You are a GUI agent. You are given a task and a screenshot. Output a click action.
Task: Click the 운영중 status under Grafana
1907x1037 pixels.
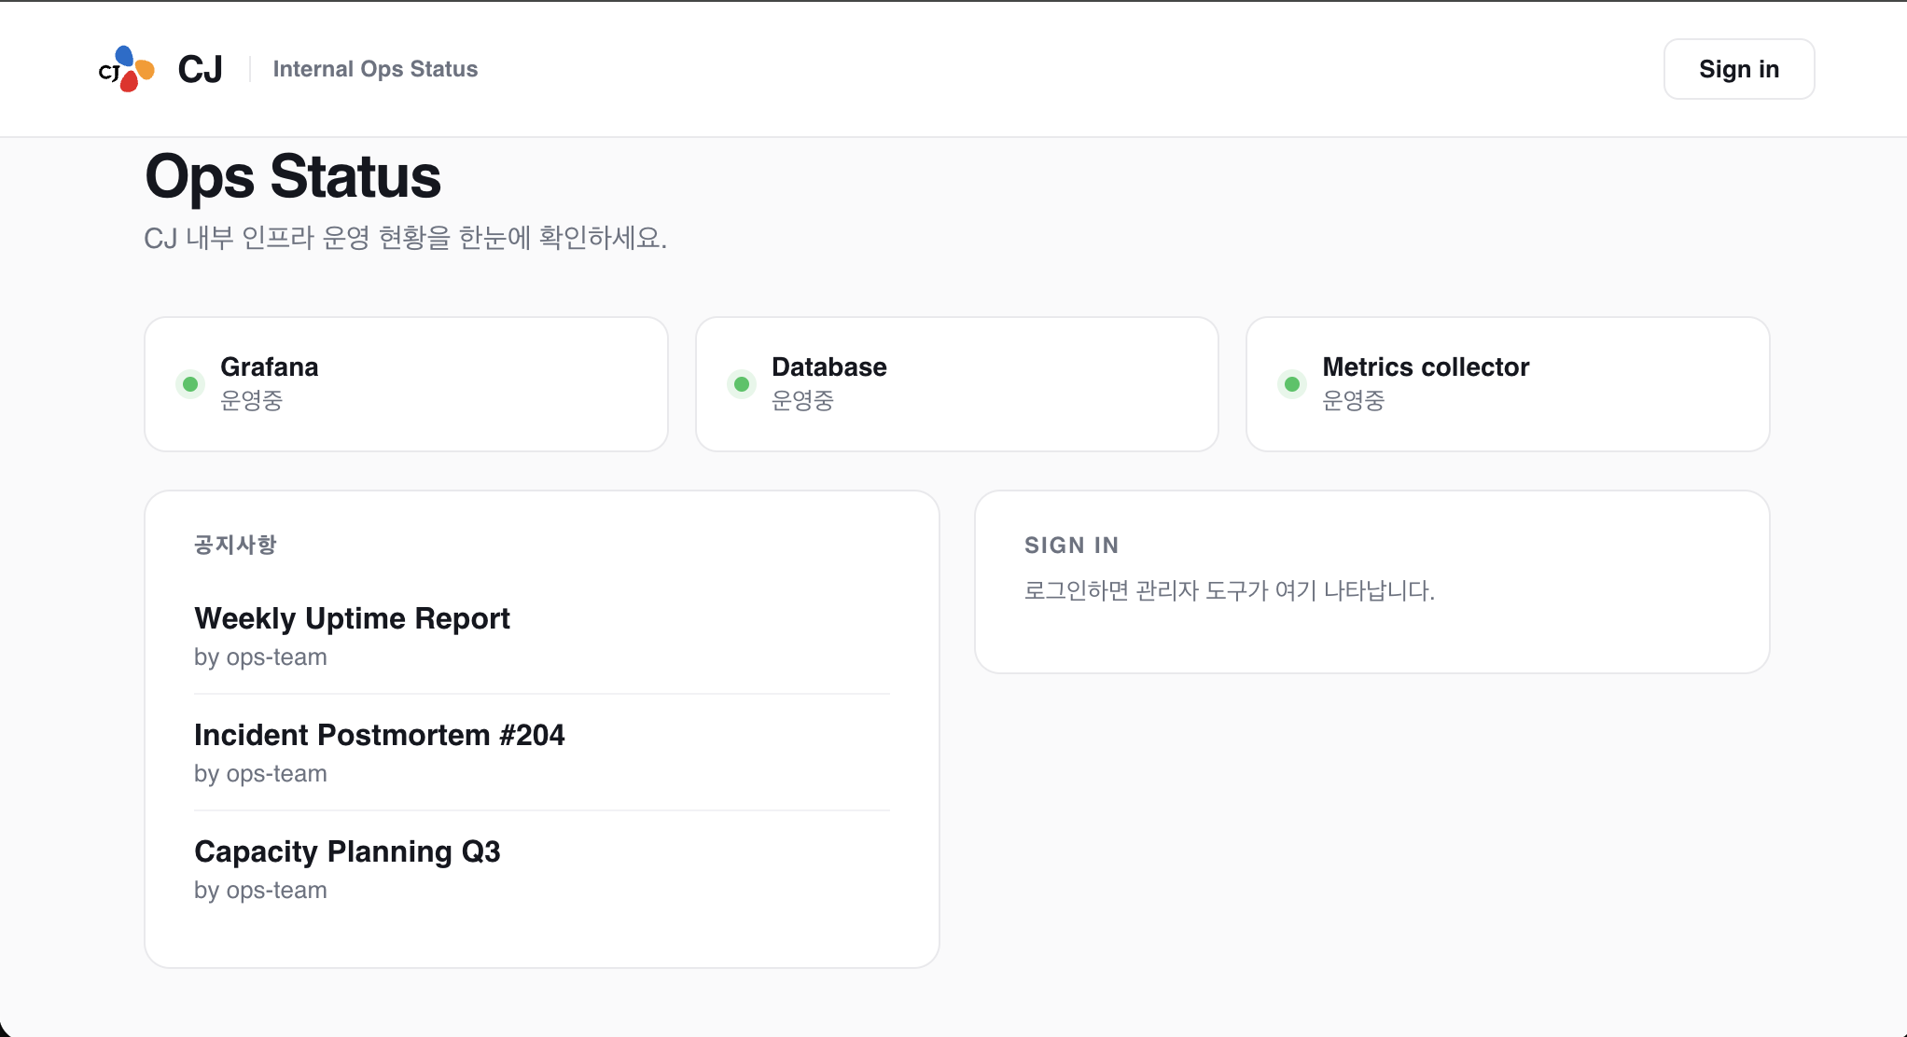point(251,400)
